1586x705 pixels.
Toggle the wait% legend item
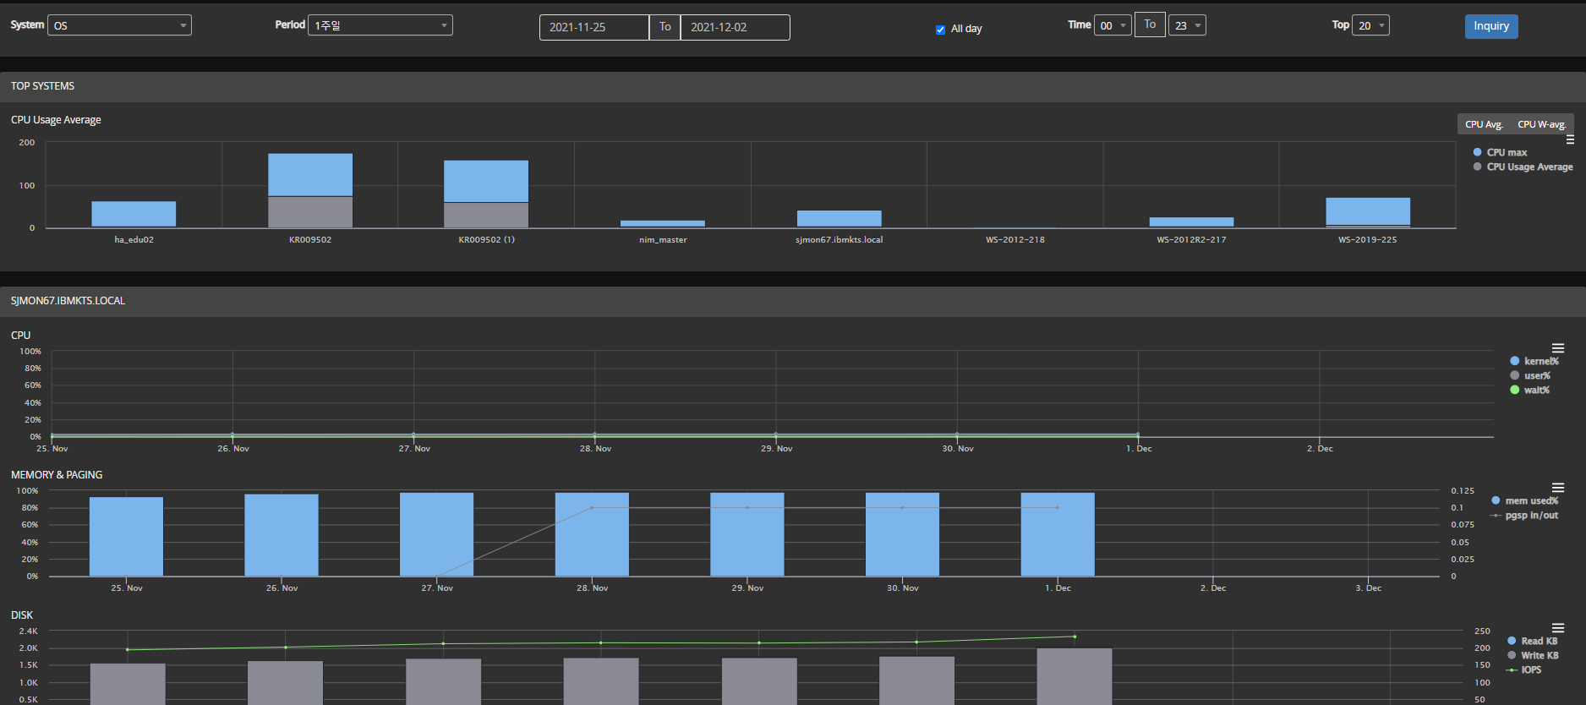1535,391
